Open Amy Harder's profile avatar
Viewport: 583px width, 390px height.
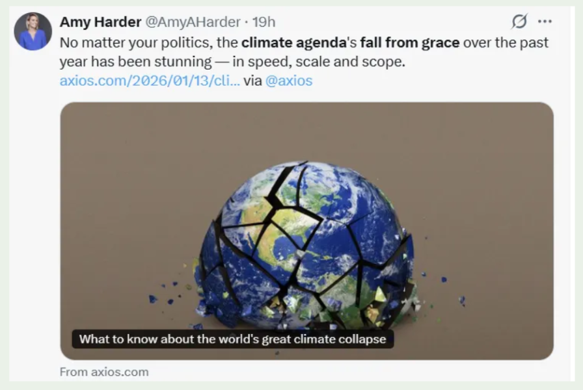click(33, 31)
